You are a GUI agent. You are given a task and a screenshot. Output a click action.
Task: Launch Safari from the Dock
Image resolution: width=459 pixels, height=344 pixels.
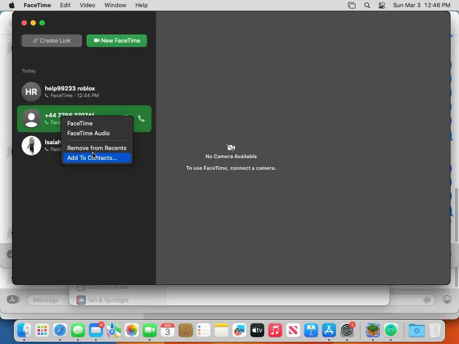click(x=60, y=331)
